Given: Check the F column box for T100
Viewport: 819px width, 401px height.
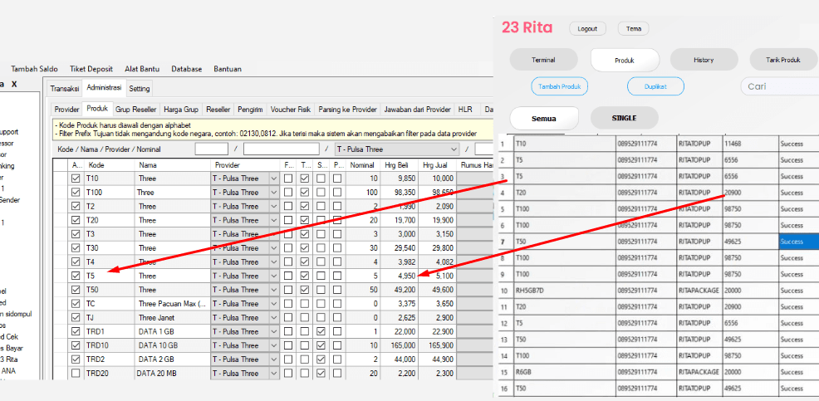Looking at the screenshot, I should click(288, 193).
